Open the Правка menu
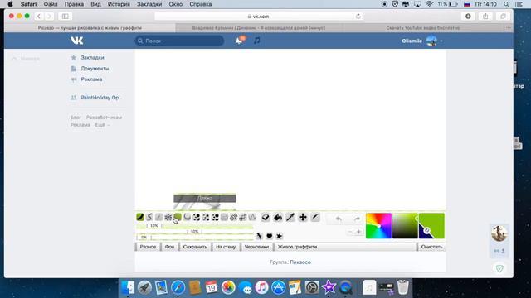 [x=74, y=4]
